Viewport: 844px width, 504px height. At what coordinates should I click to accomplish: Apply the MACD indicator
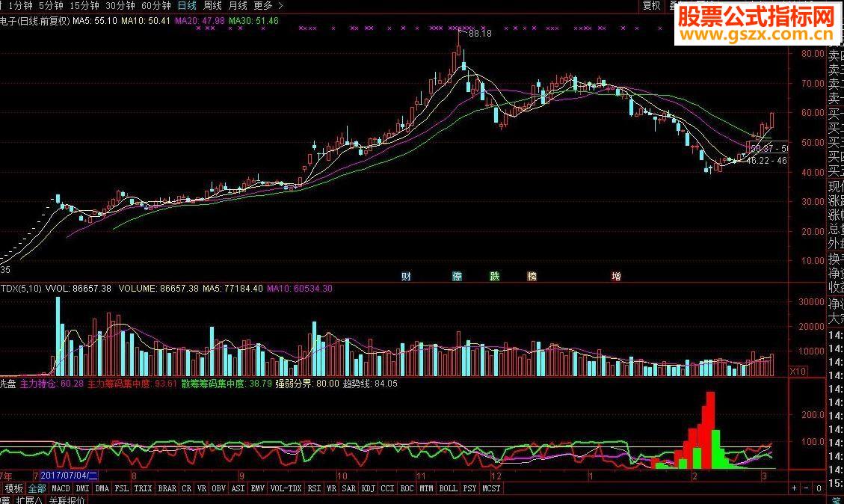(x=61, y=488)
